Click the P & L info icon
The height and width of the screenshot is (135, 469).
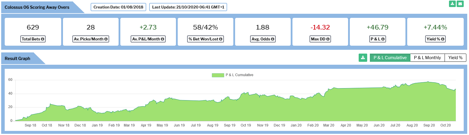coord(383,39)
